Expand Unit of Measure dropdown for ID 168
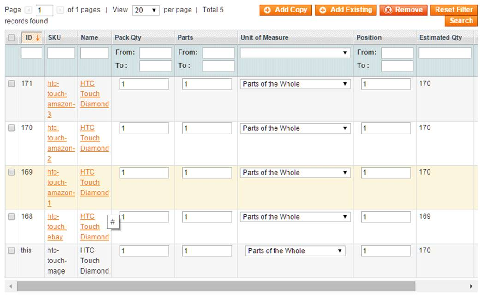Image resolution: width=484 pixels, height=297 pixels. (295, 217)
